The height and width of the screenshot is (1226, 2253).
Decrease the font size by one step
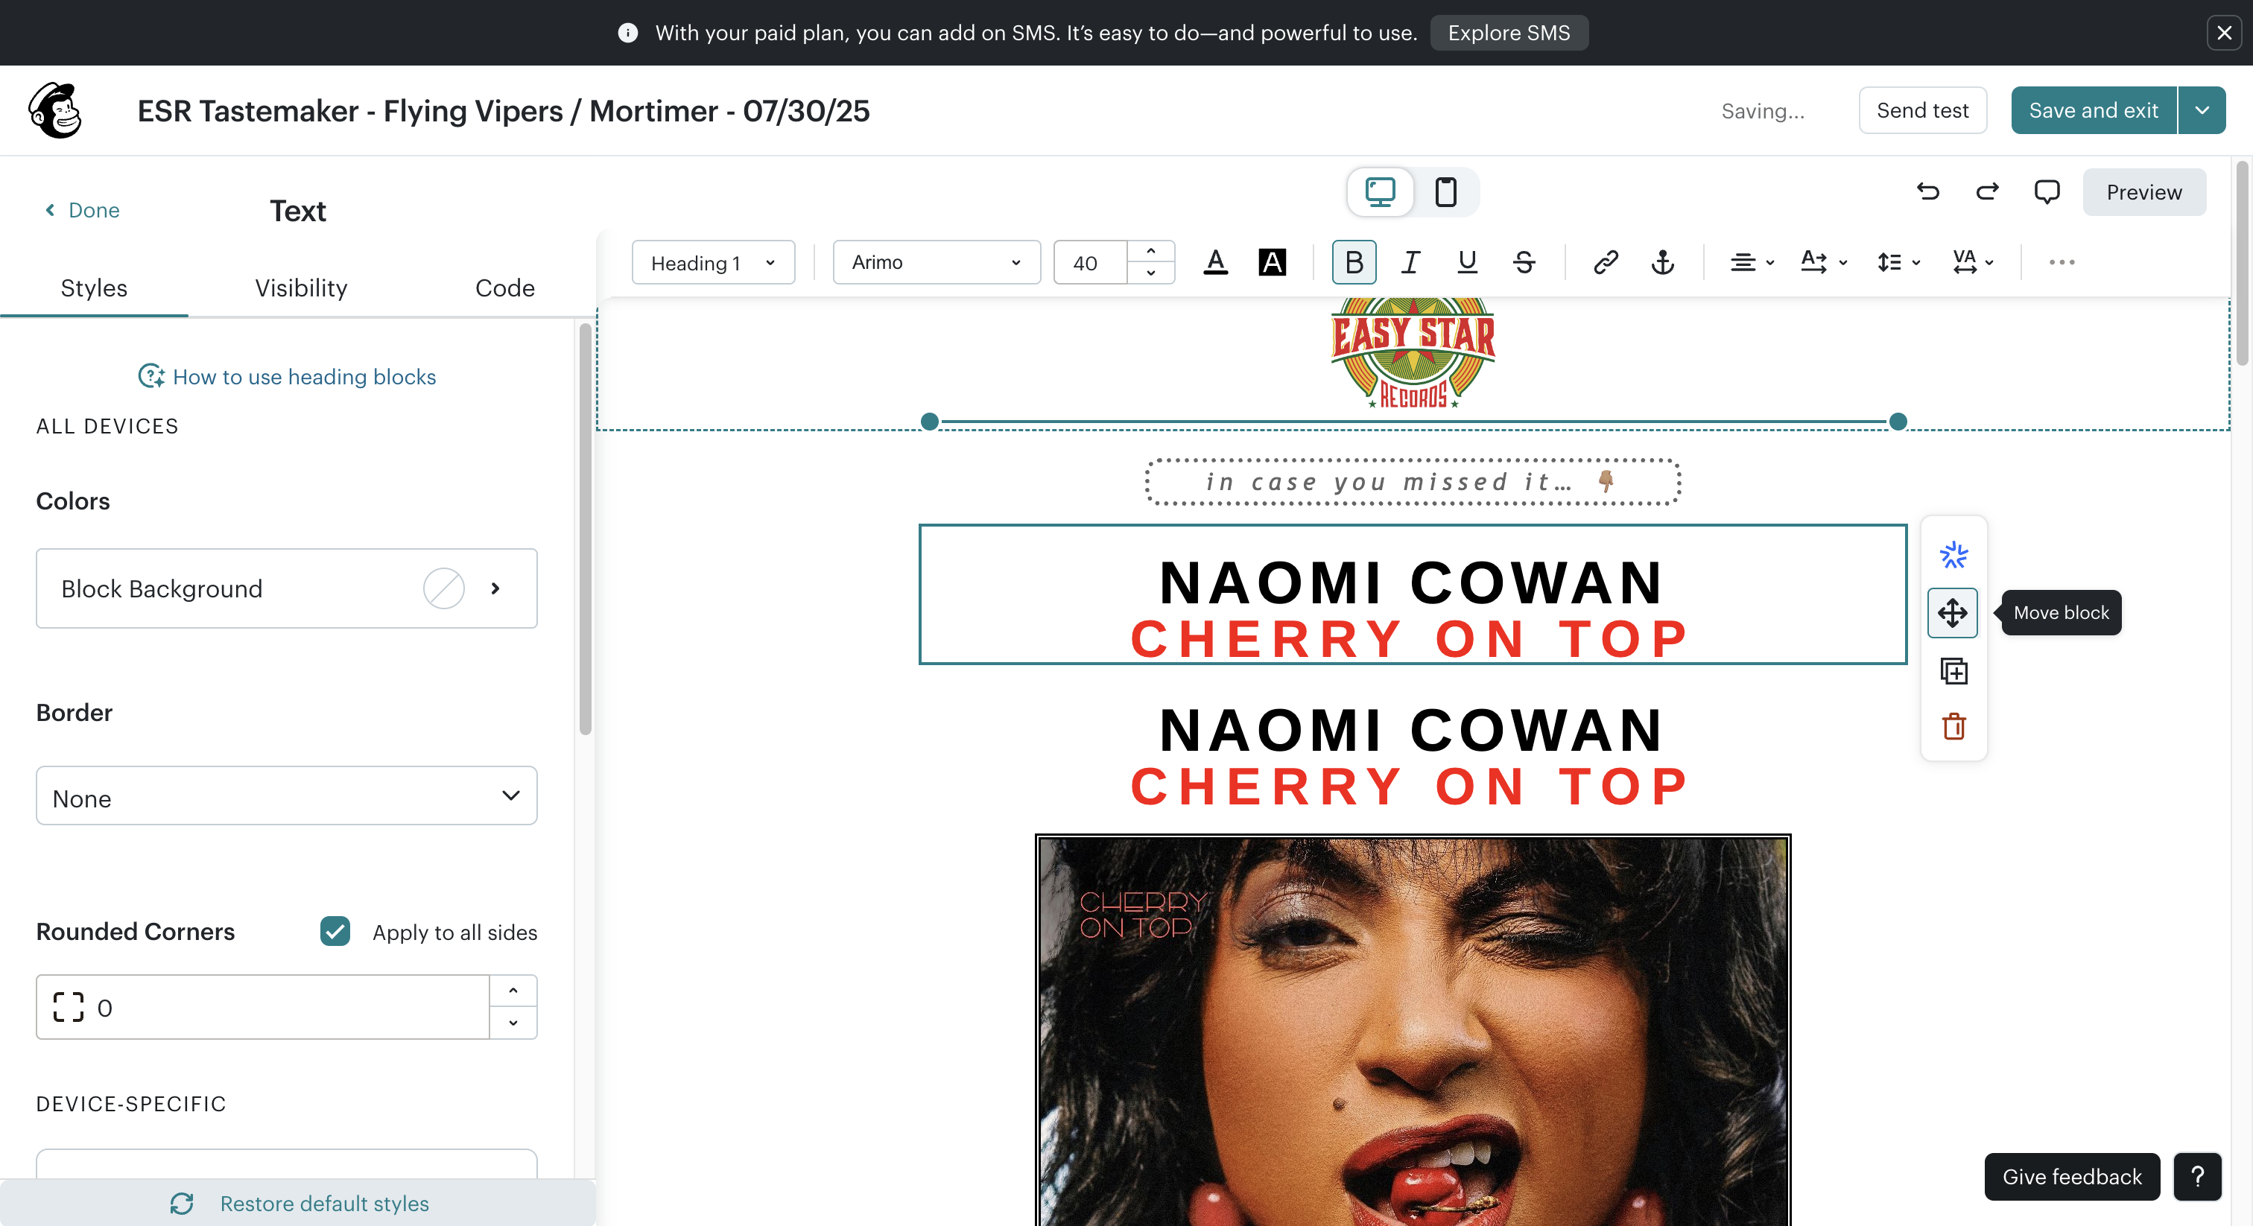(1151, 273)
